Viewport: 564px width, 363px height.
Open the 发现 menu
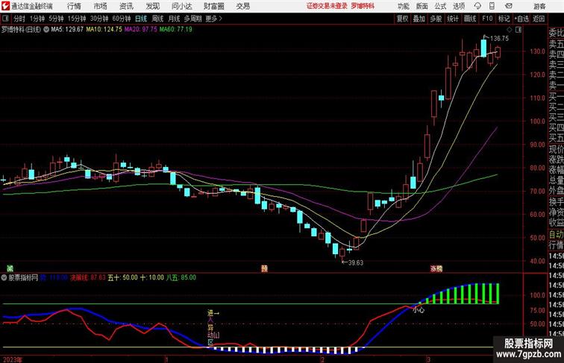[x=152, y=6]
